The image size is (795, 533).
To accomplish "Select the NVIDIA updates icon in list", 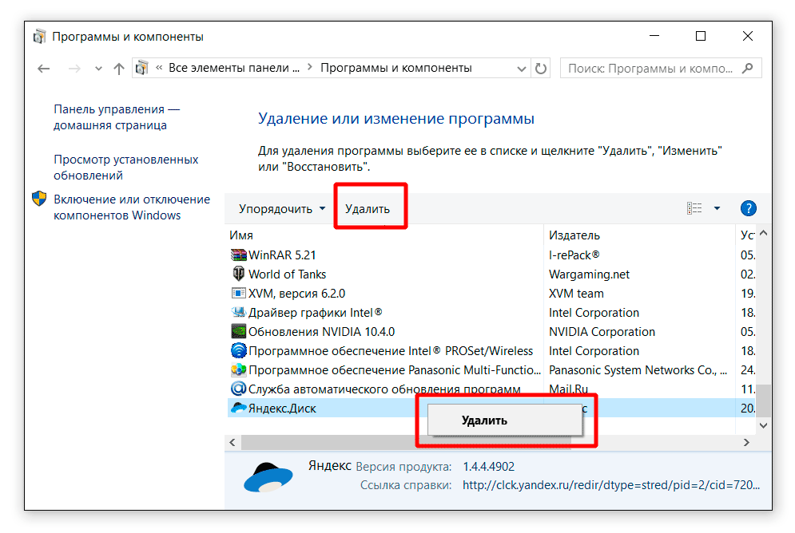I will [238, 332].
